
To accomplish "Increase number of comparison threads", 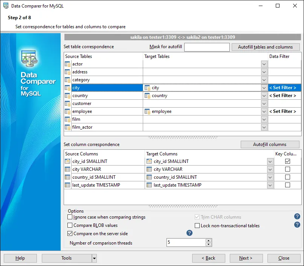I will (208, 241).
